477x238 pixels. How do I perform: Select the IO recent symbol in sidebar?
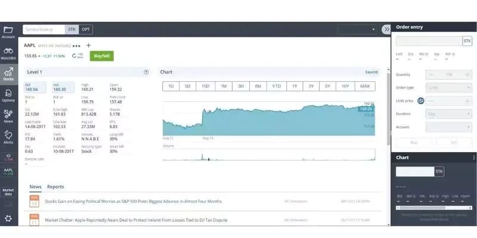coord(8,157)
